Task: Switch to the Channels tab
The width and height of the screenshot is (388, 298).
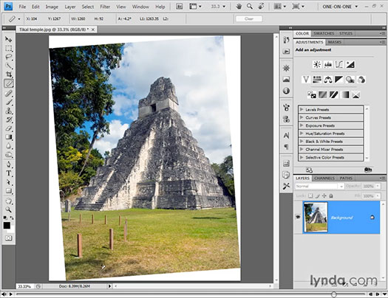Action: pyautogui.click(x=324, y=178)
